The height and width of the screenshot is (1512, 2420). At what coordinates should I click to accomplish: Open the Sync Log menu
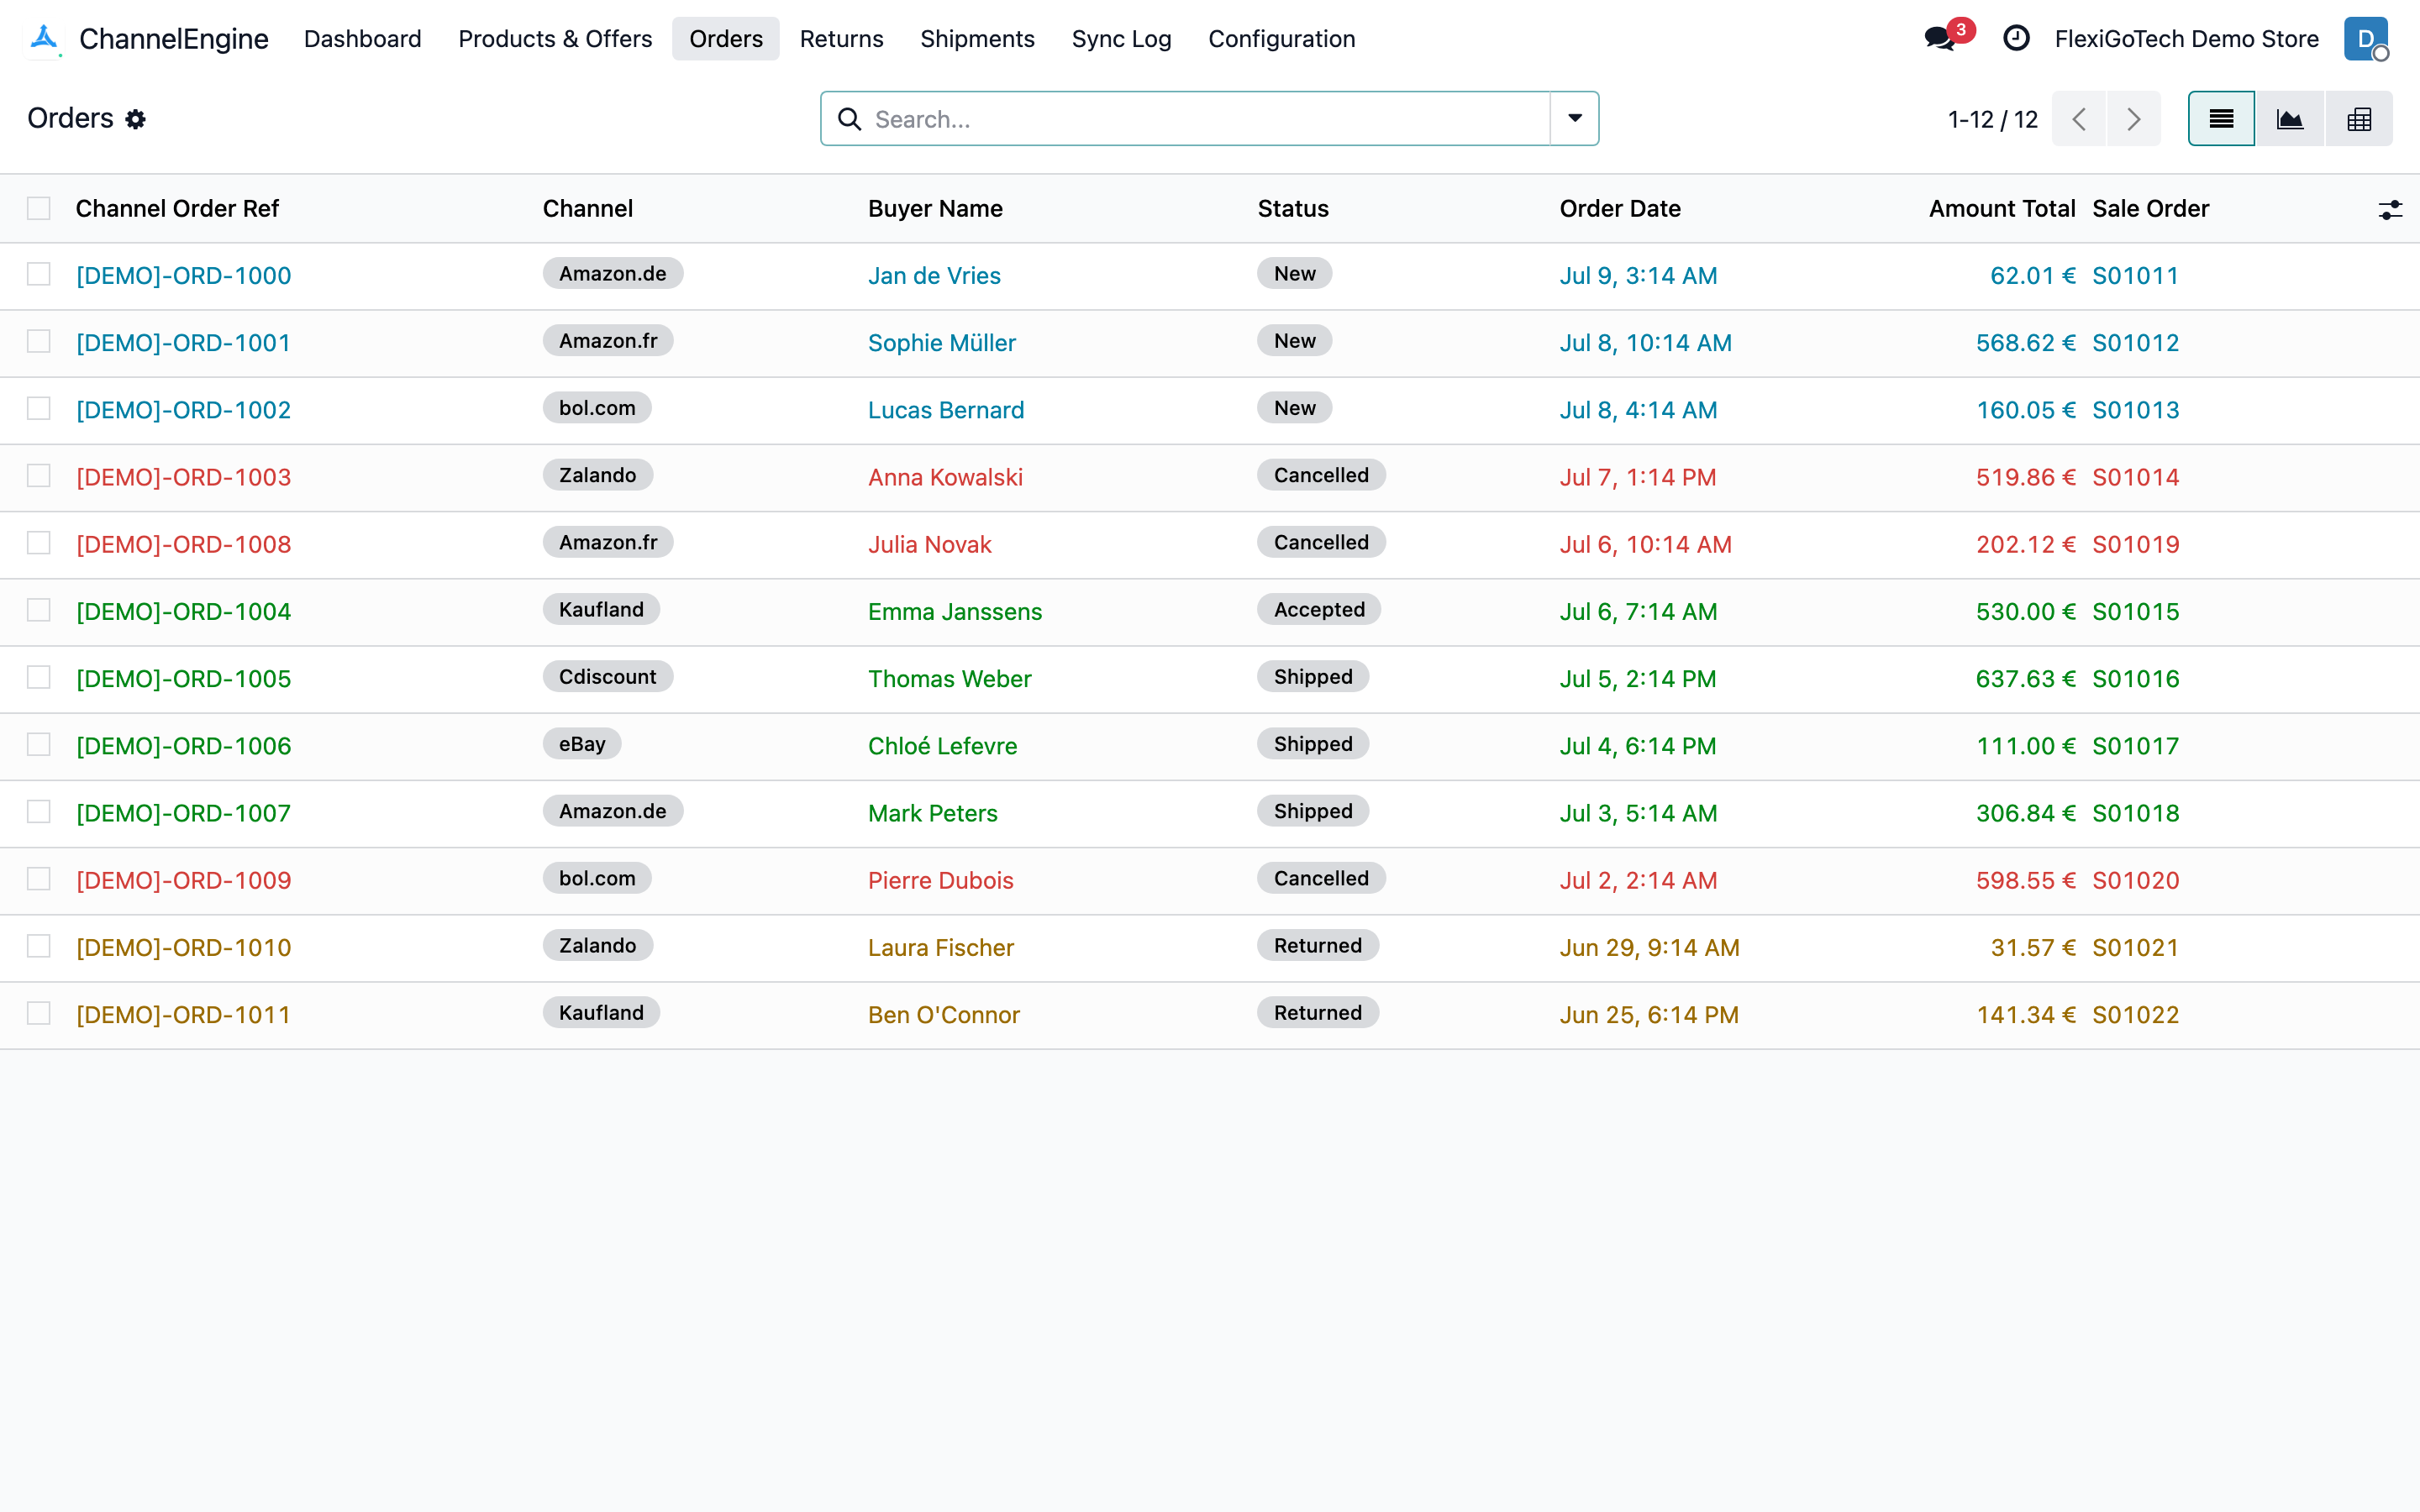(1121, 39)
